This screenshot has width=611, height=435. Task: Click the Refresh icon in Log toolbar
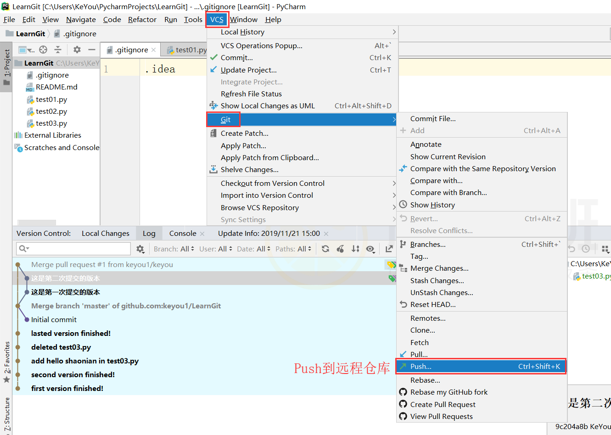325,249
